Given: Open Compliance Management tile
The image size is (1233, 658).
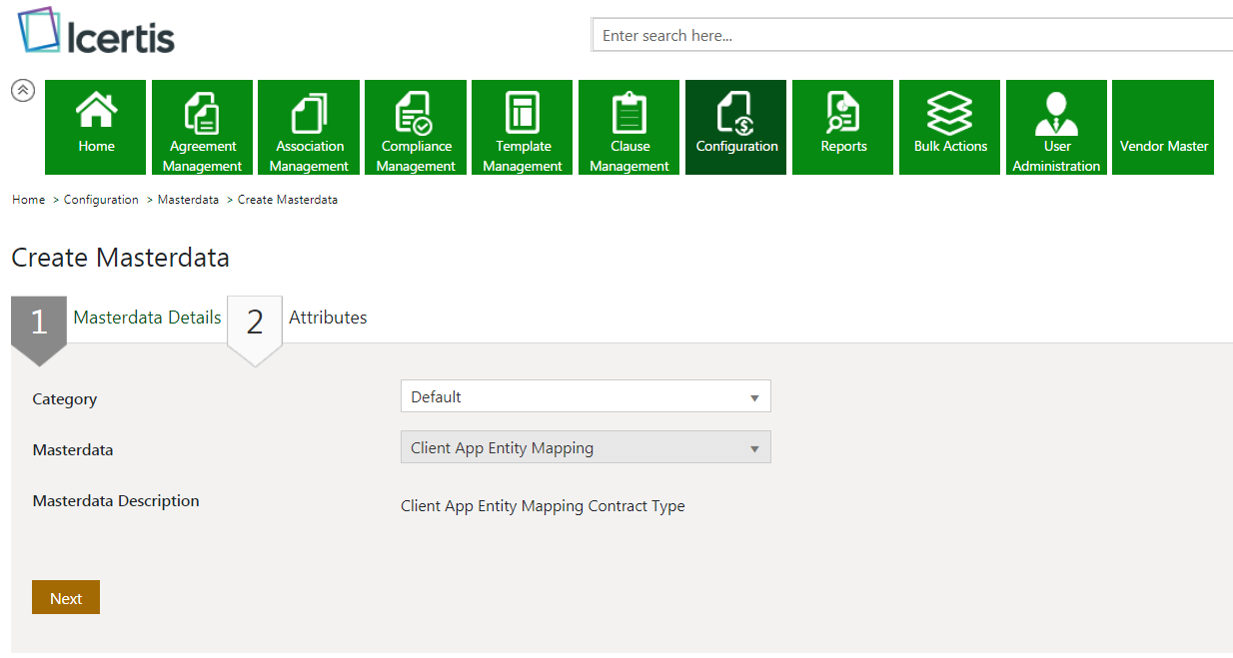Looking at the screenshot, I should (416, 127).
